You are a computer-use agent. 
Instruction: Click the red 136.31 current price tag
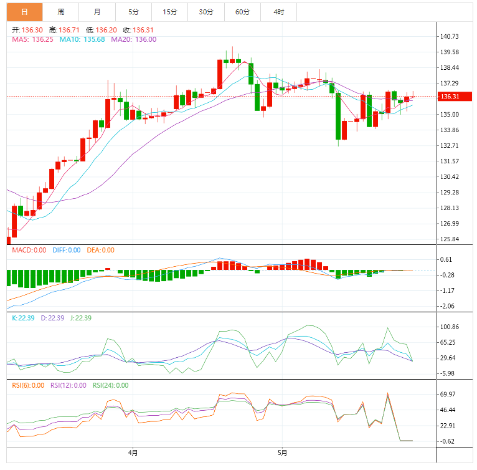coord(455,97)
